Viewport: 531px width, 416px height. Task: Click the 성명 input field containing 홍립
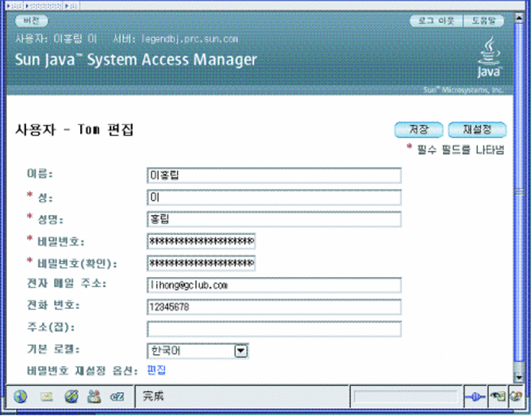[274, 219]
